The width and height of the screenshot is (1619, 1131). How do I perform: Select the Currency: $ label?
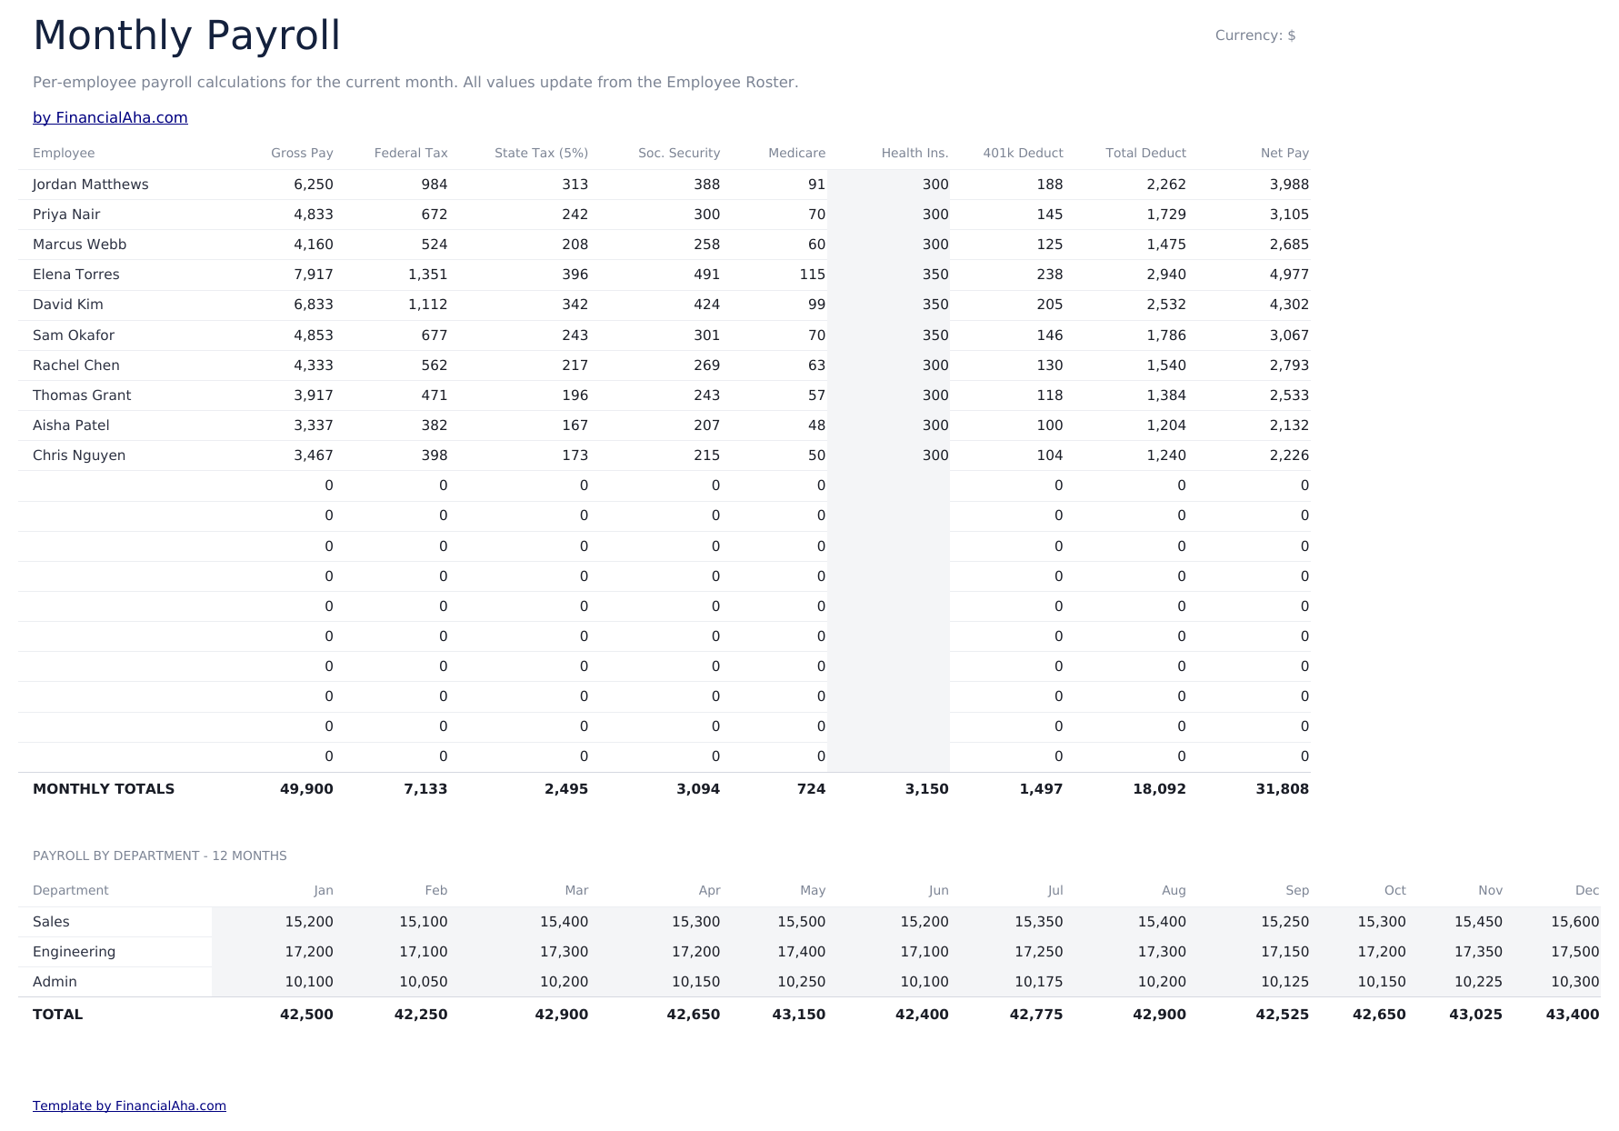(x=1255, y=35)
